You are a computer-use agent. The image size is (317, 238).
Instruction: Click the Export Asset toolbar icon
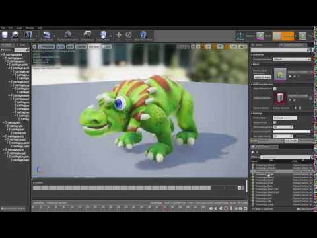(x=103, y=35)
